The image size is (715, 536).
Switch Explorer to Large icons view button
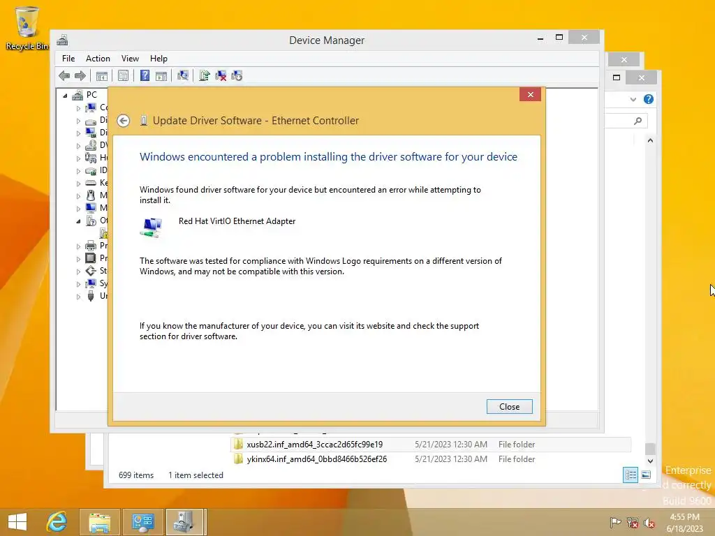pos(646,475)
